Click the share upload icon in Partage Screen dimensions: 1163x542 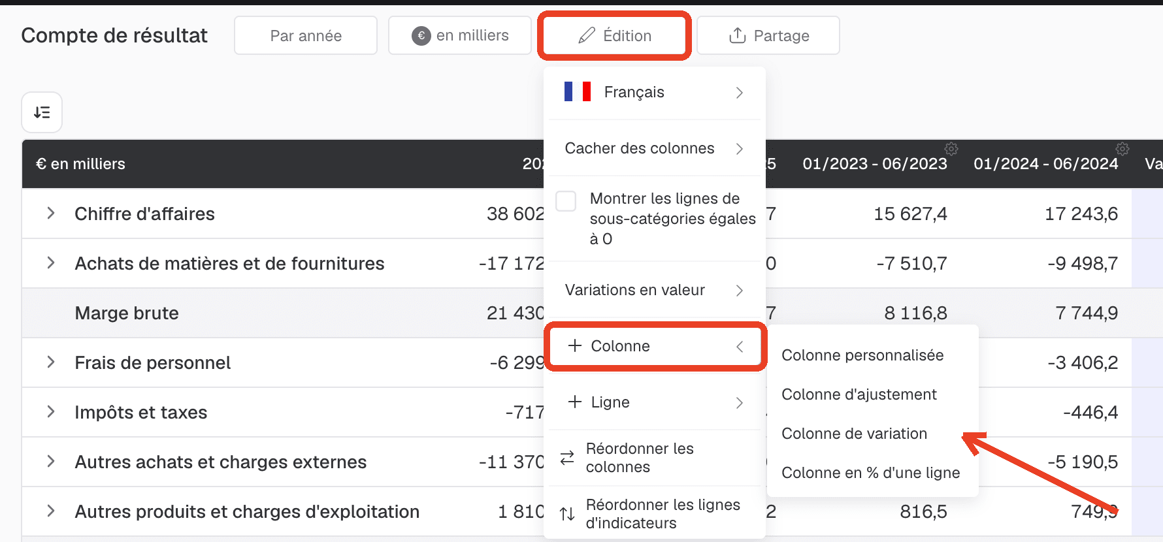tap(737, 35)
